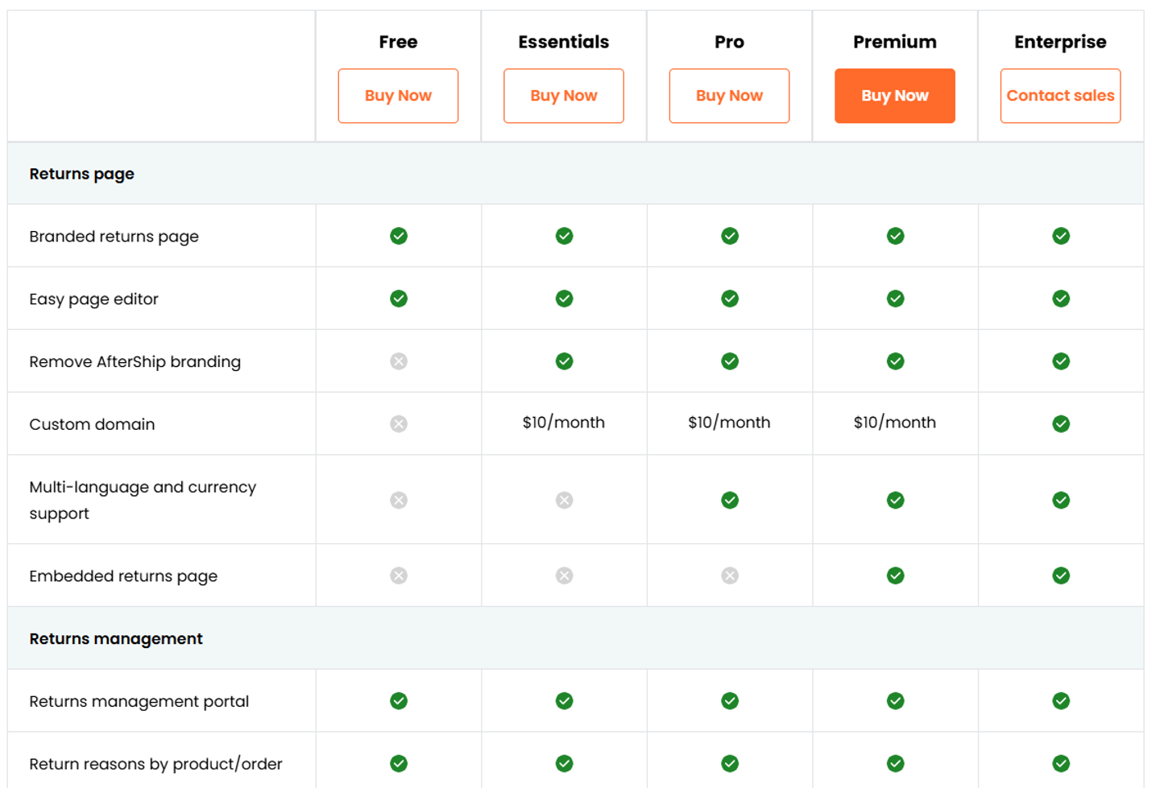Screen dimensions: 1168x788
Task: Click the Premium checkmark for Remove AfterShip branding
Action: pos(896,361)
